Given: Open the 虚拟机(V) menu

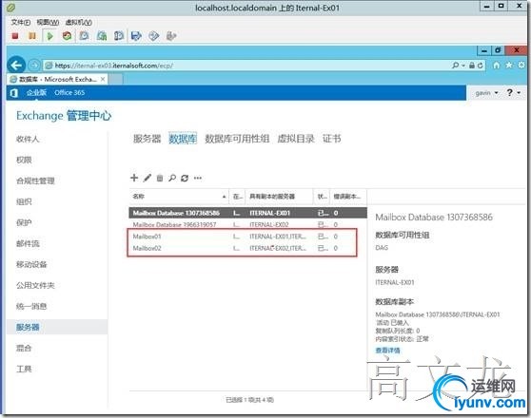Looking at the screenshot, I should click(x=78, y=22).
